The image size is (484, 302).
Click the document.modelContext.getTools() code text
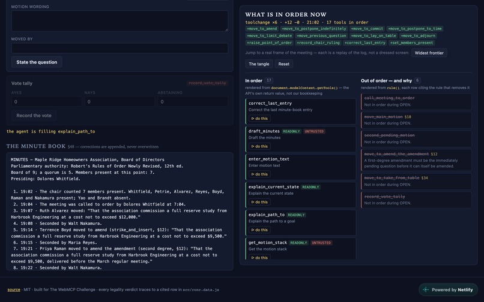(x=304, y=88)
